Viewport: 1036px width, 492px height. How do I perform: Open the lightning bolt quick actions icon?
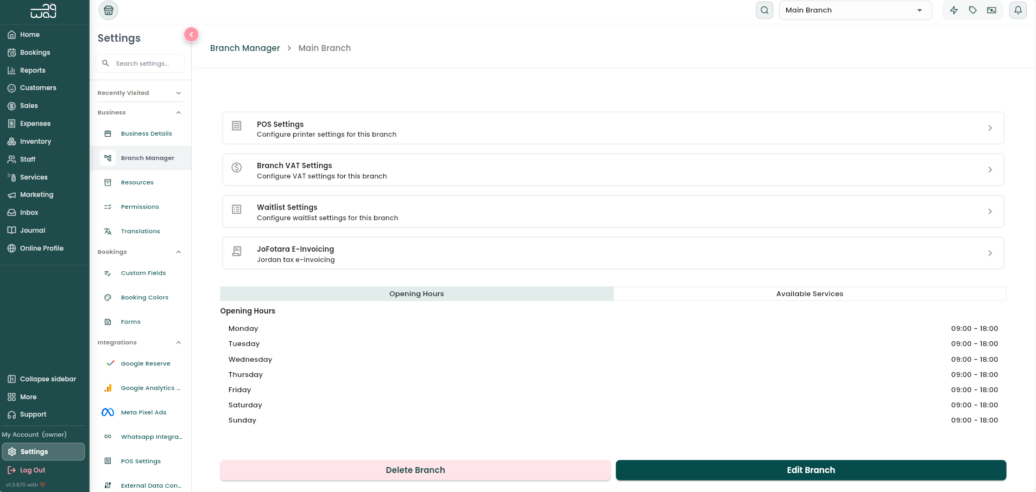point(954,10)
